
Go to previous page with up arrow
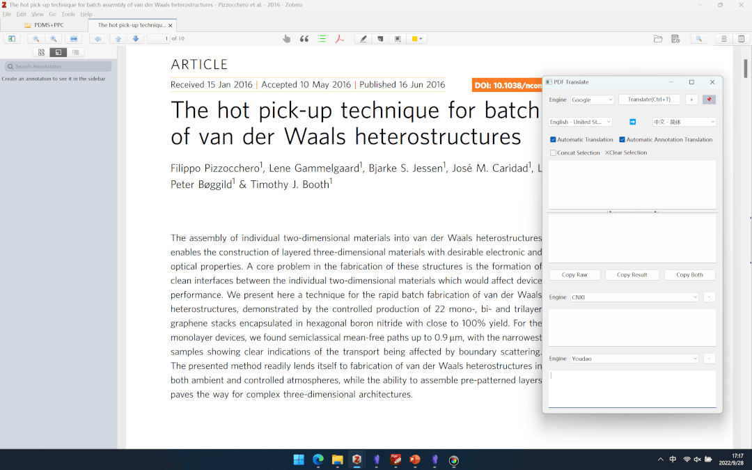pos(118,39)
